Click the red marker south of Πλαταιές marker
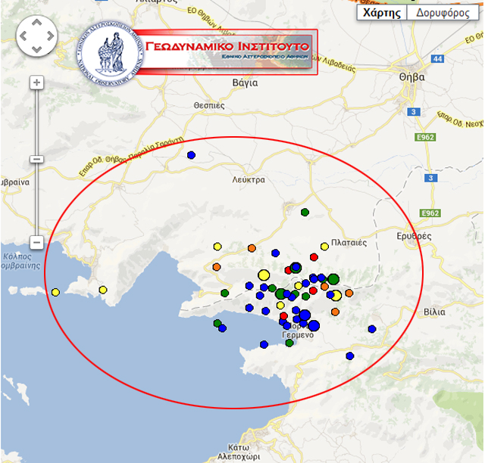The image size is (485, 463). click(314, 257)
